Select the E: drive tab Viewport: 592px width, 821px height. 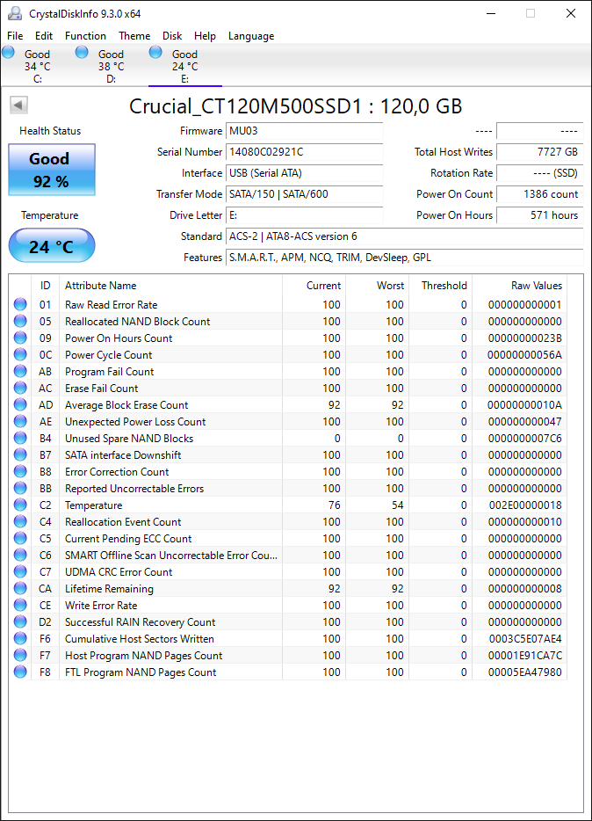[185, 66]
